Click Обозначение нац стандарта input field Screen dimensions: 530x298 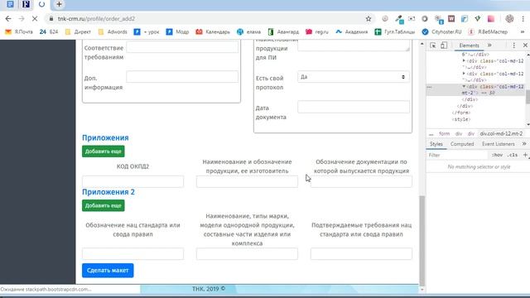click(132, 254)
